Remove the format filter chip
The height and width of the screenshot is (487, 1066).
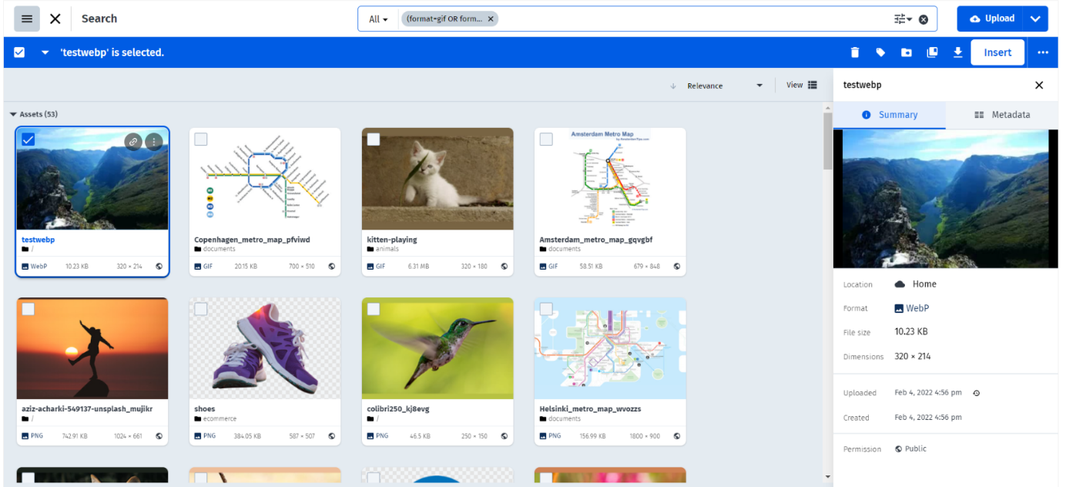[491, 18]
